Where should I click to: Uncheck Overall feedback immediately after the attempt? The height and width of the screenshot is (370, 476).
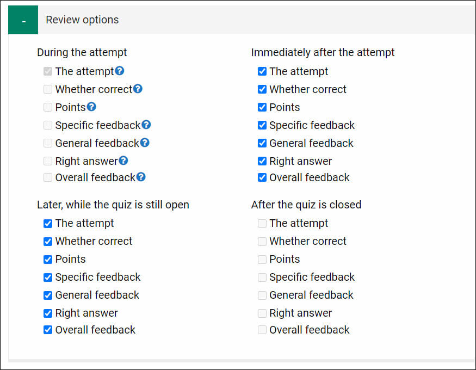262,177
